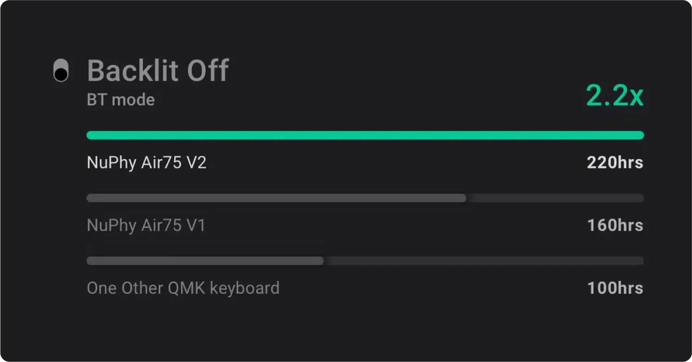Image resolution: width=692 pixels, height=362 pixels.
Task: Click the 160hrs battery value
Action: pos(615,225)
